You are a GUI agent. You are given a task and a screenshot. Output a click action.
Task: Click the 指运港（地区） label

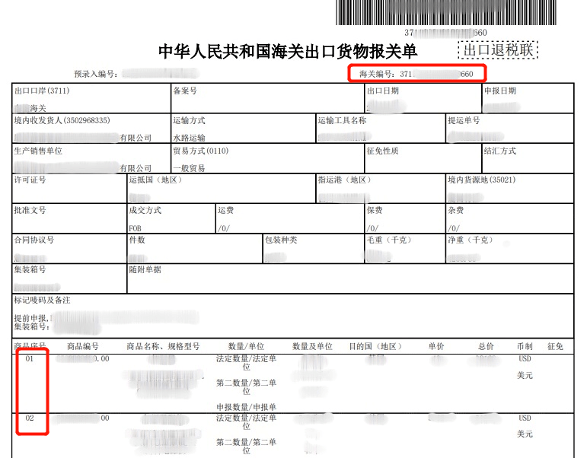344,180
